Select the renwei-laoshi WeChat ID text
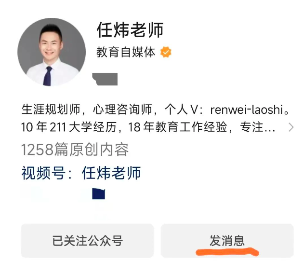Screen dimensions: 304x274 pos(247,110)
